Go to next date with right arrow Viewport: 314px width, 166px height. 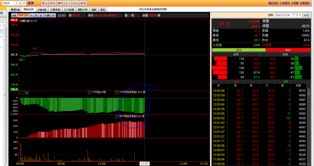click(300, 15)
